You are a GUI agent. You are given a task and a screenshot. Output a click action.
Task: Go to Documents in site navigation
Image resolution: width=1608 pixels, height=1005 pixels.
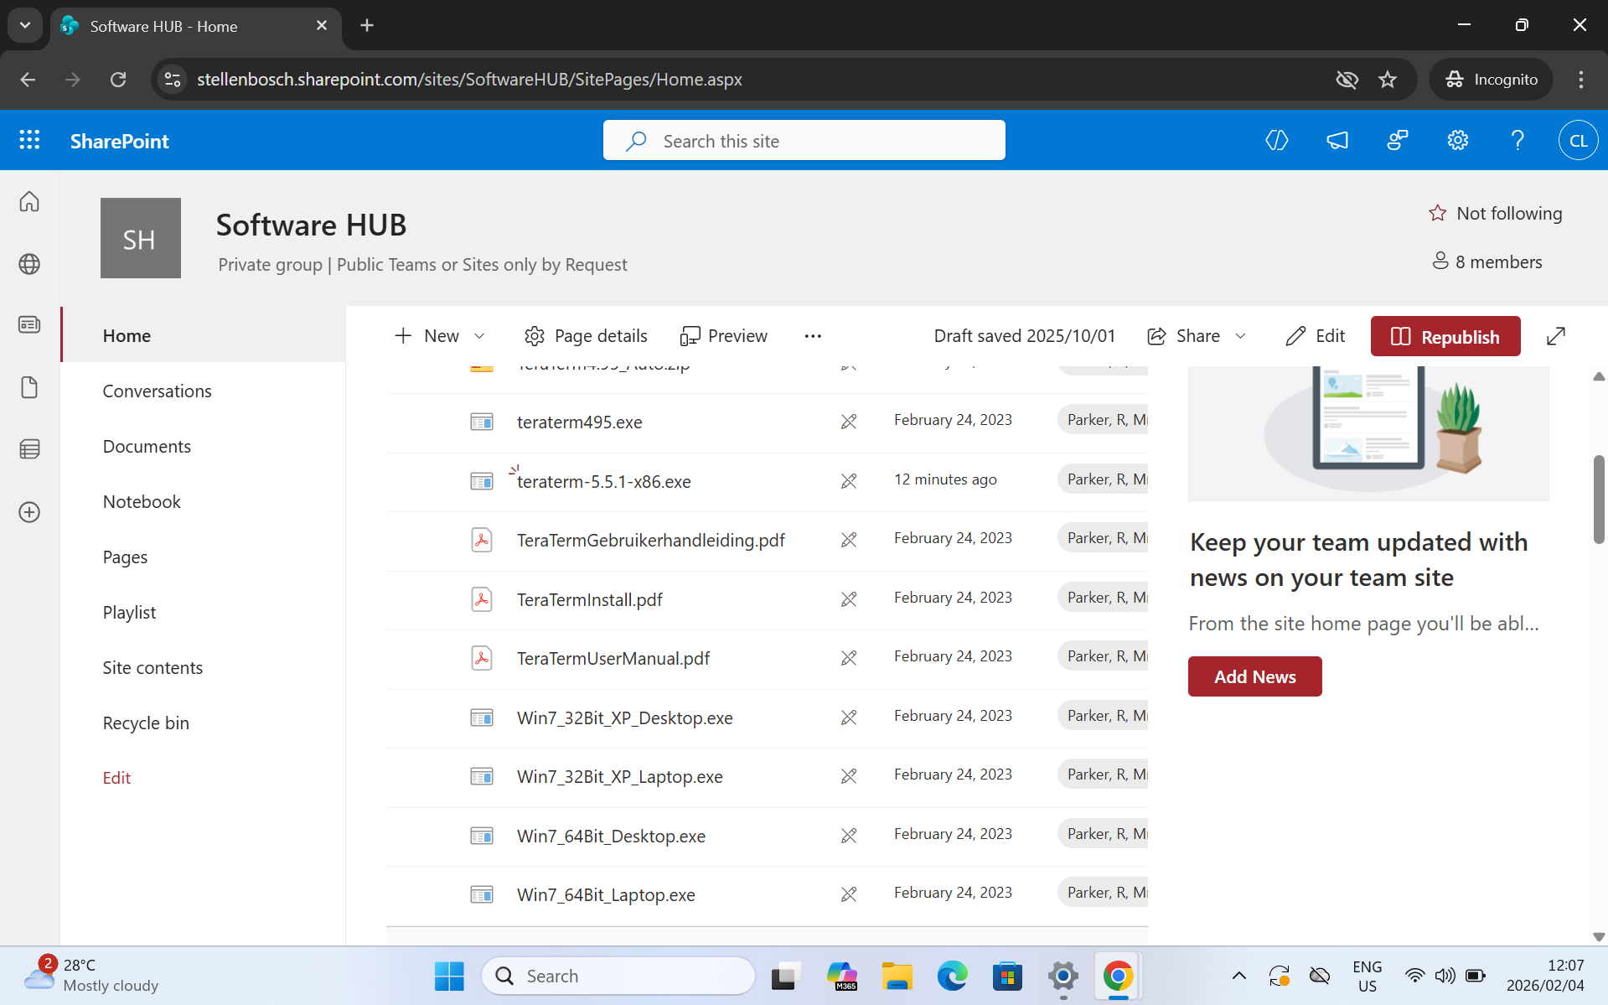tap(147, 446)
